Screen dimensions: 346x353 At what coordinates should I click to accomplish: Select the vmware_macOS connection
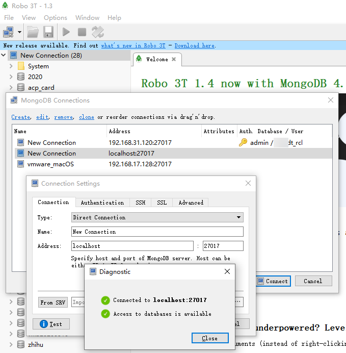(x=173, y=164)
